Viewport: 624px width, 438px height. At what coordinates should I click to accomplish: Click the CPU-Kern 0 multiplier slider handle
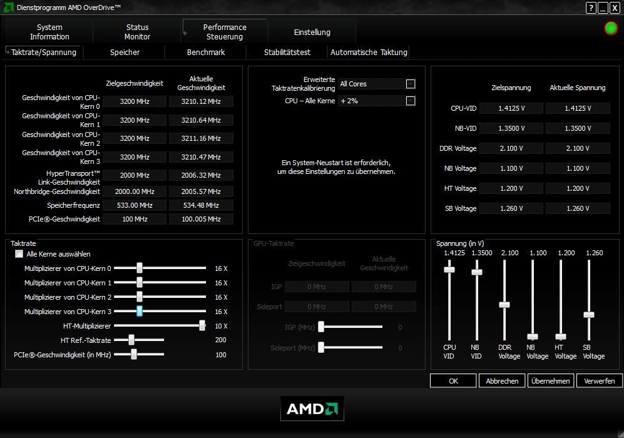140,268
